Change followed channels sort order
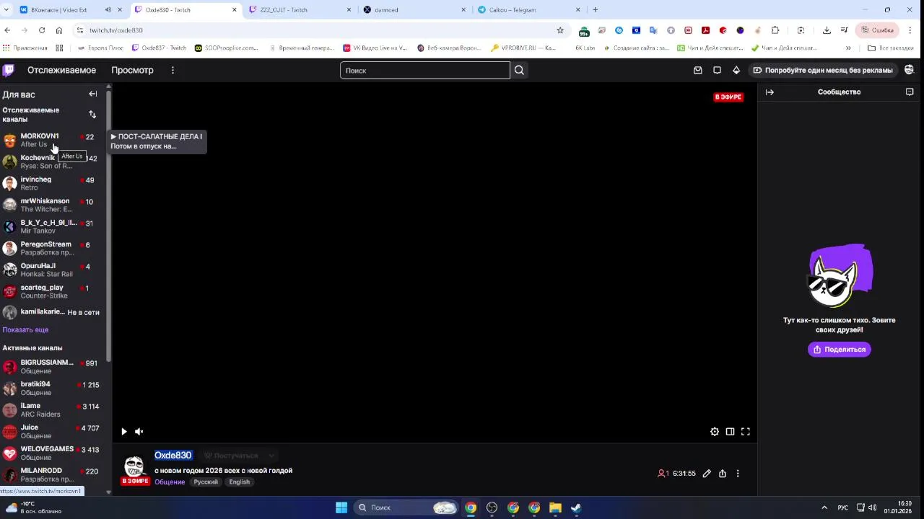924x519 pixels. 92,115
